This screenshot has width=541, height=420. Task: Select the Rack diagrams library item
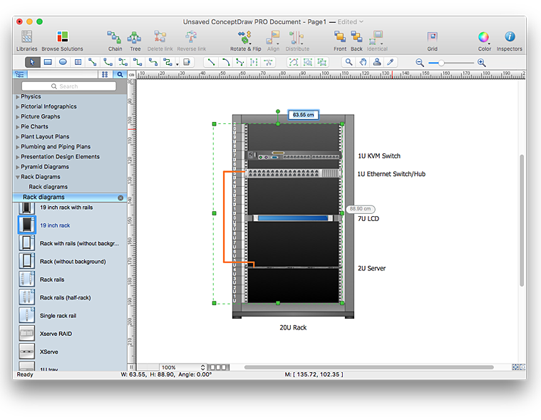[x=48, y=187]
